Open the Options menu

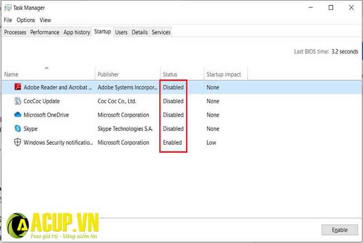click(26, 20)
